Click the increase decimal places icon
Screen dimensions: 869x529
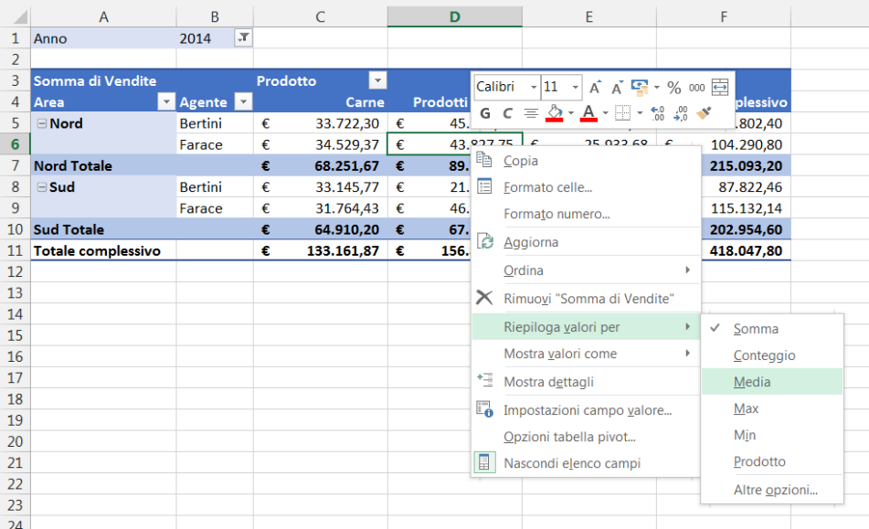pos(657,113)
